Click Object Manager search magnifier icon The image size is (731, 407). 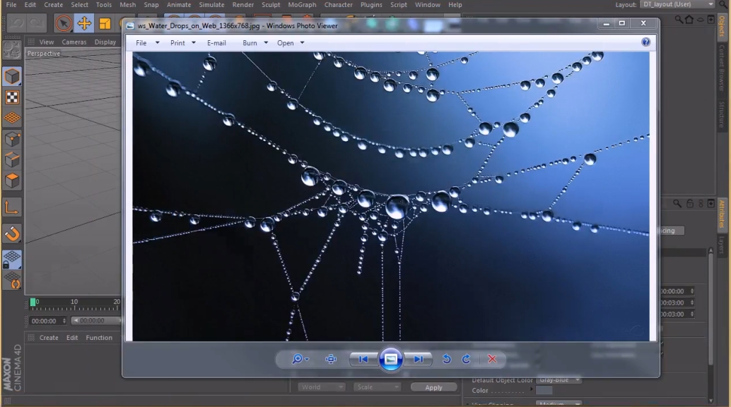[x=679, y=20]
